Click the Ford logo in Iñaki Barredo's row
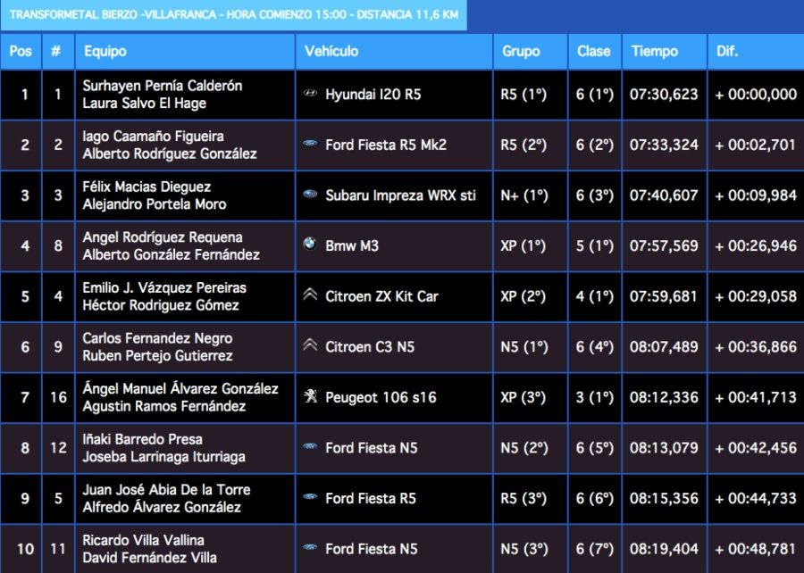This screenshot has height=573, width=804. click(x=310, y=447)
